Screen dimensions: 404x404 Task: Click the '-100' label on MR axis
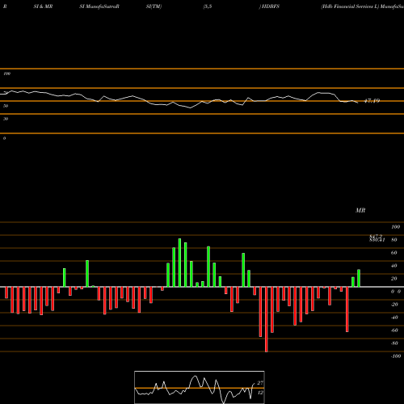pyautogui.click(x=396, y=356)
